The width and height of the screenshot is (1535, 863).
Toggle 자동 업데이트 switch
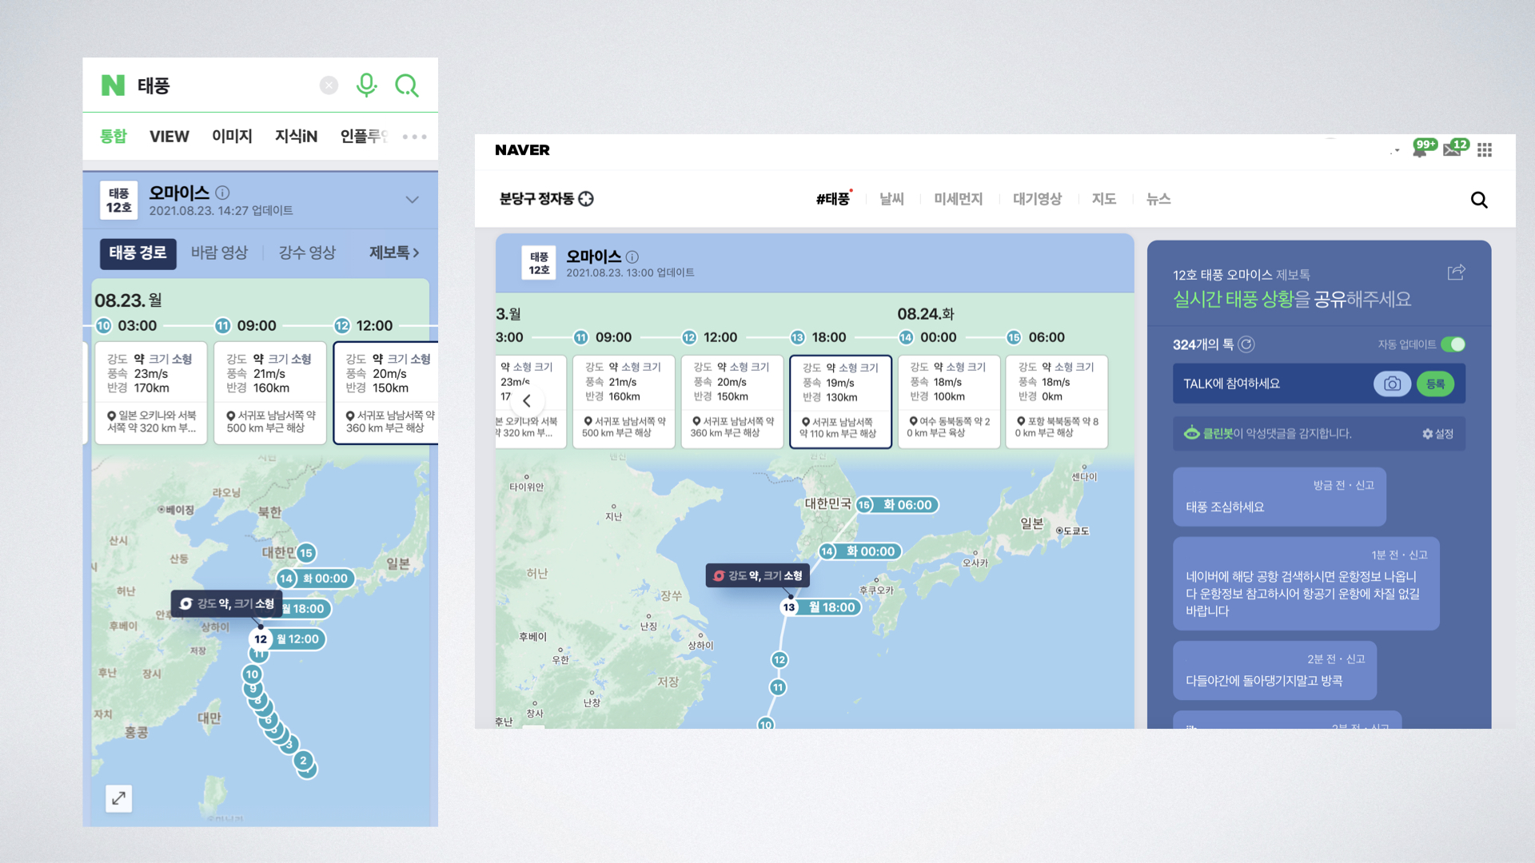1453,344
